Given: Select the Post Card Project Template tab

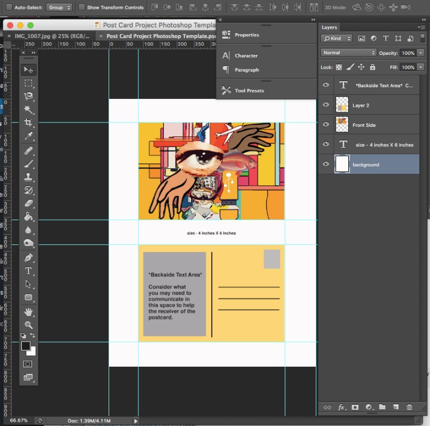Looking at the screenshot, I should tap(161, 36).
